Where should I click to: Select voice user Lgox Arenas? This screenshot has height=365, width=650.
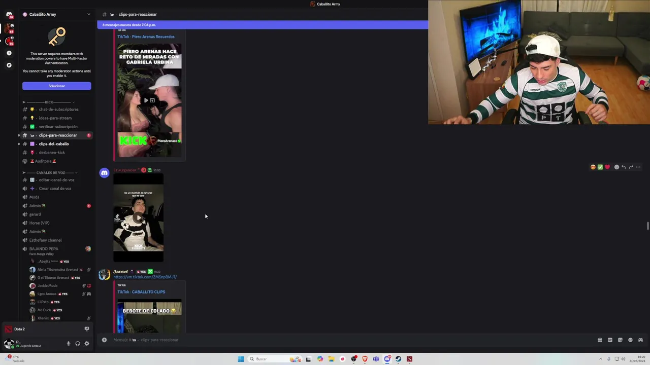click(60, 294)
